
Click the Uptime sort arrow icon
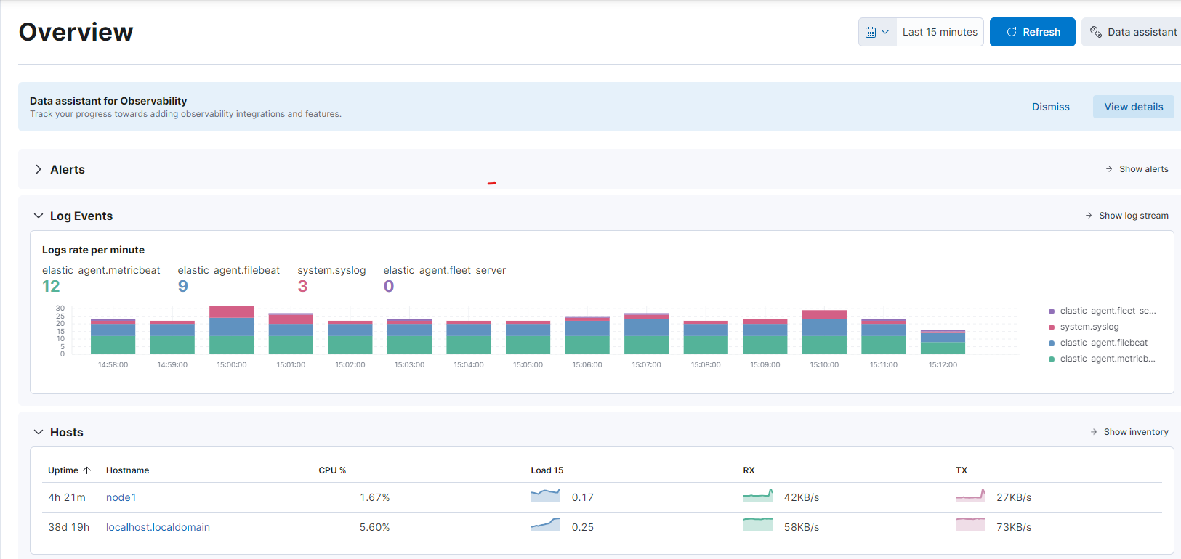pyautogui.click(x=87, y=470)
